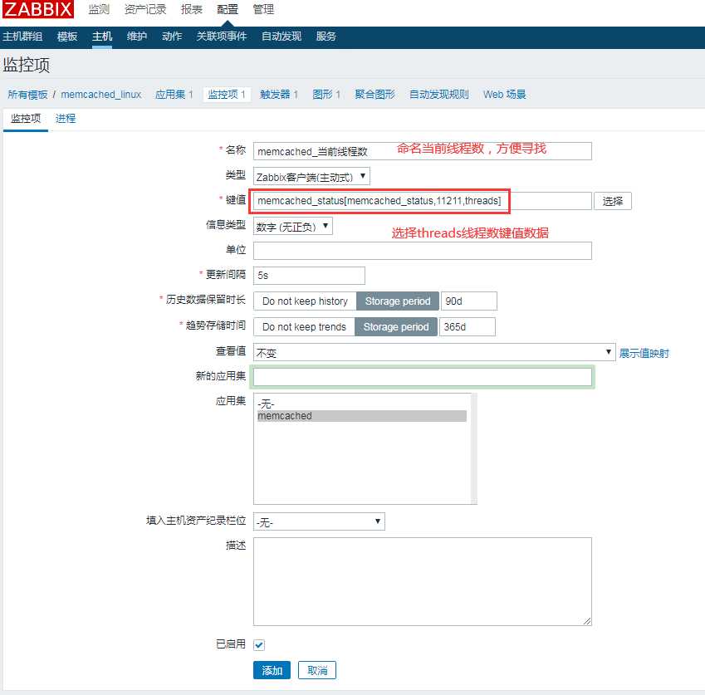Select trends Storage period option
The width and height of the screenshot is (705, 695).
tap(395, 327)
